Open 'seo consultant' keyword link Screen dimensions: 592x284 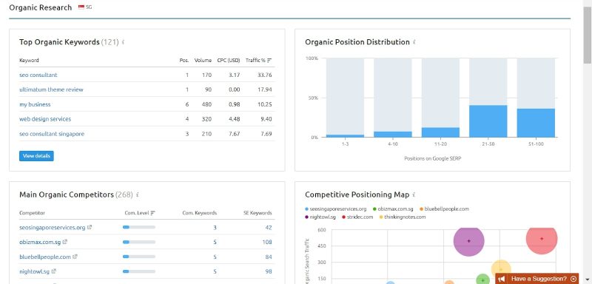pyautogui.click(x=38, y=75)
